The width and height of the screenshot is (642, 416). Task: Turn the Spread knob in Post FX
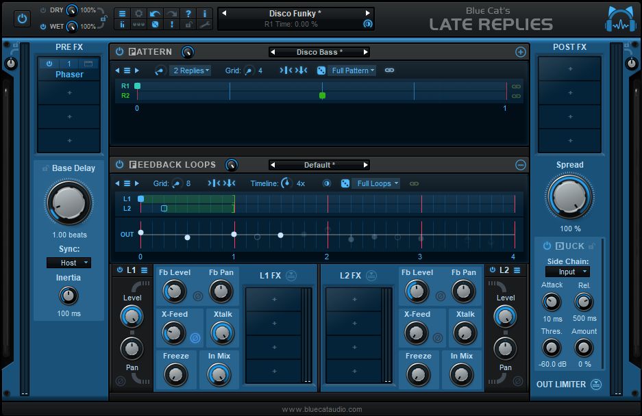(x=570, y=197)
